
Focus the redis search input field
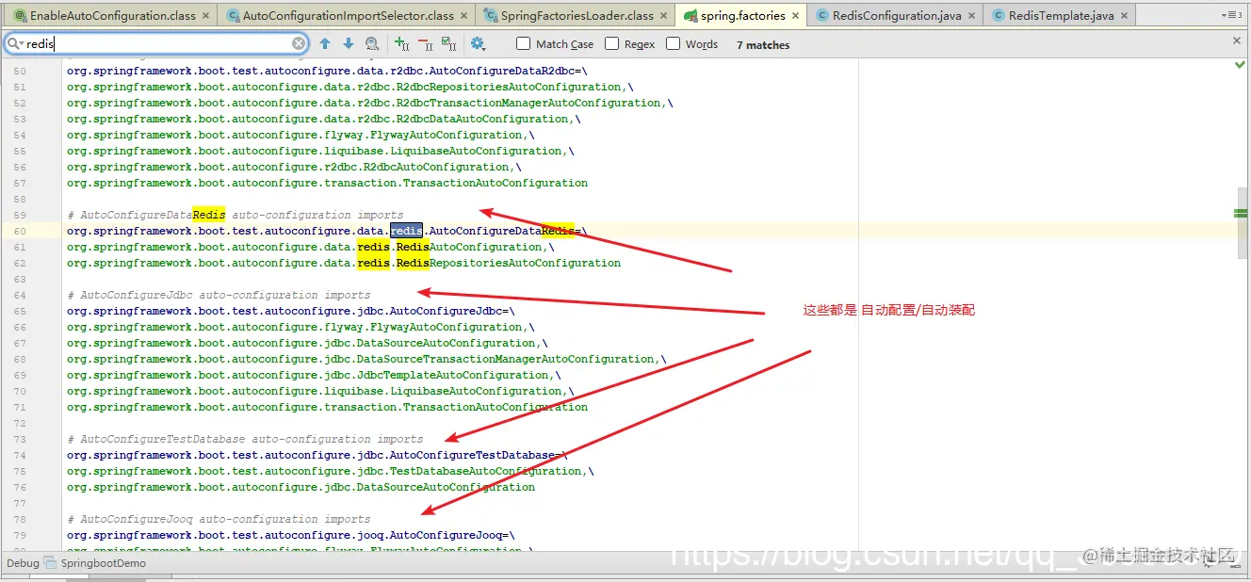pyautogui.click(x=157, y=43)
